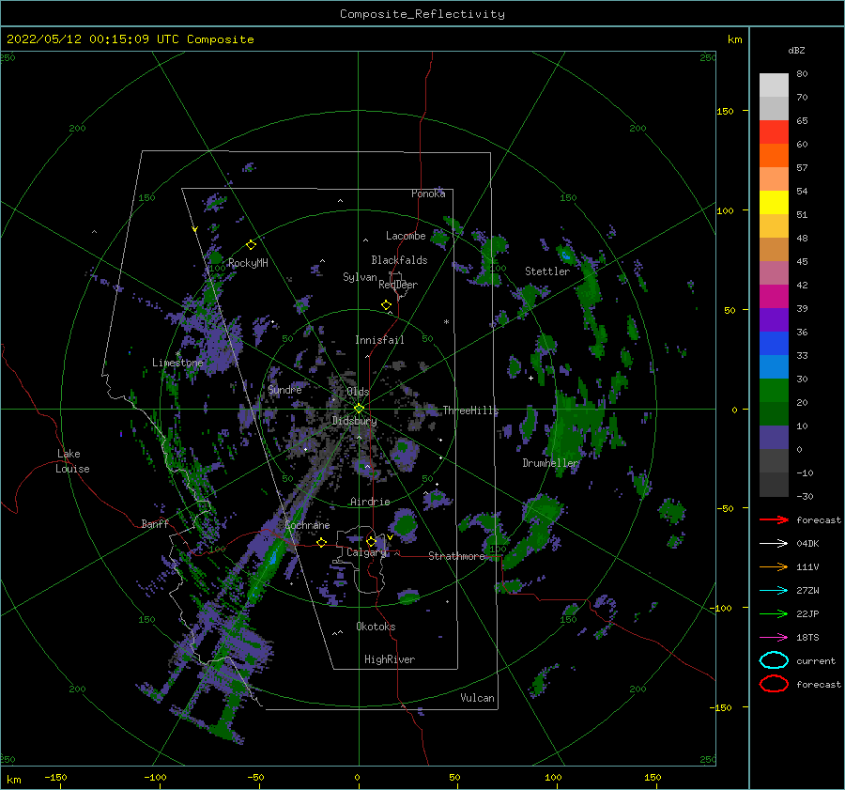Click the orange 111V arrow icon
The height and width of the screenshot is (790, 845).
tap(774, 566)
